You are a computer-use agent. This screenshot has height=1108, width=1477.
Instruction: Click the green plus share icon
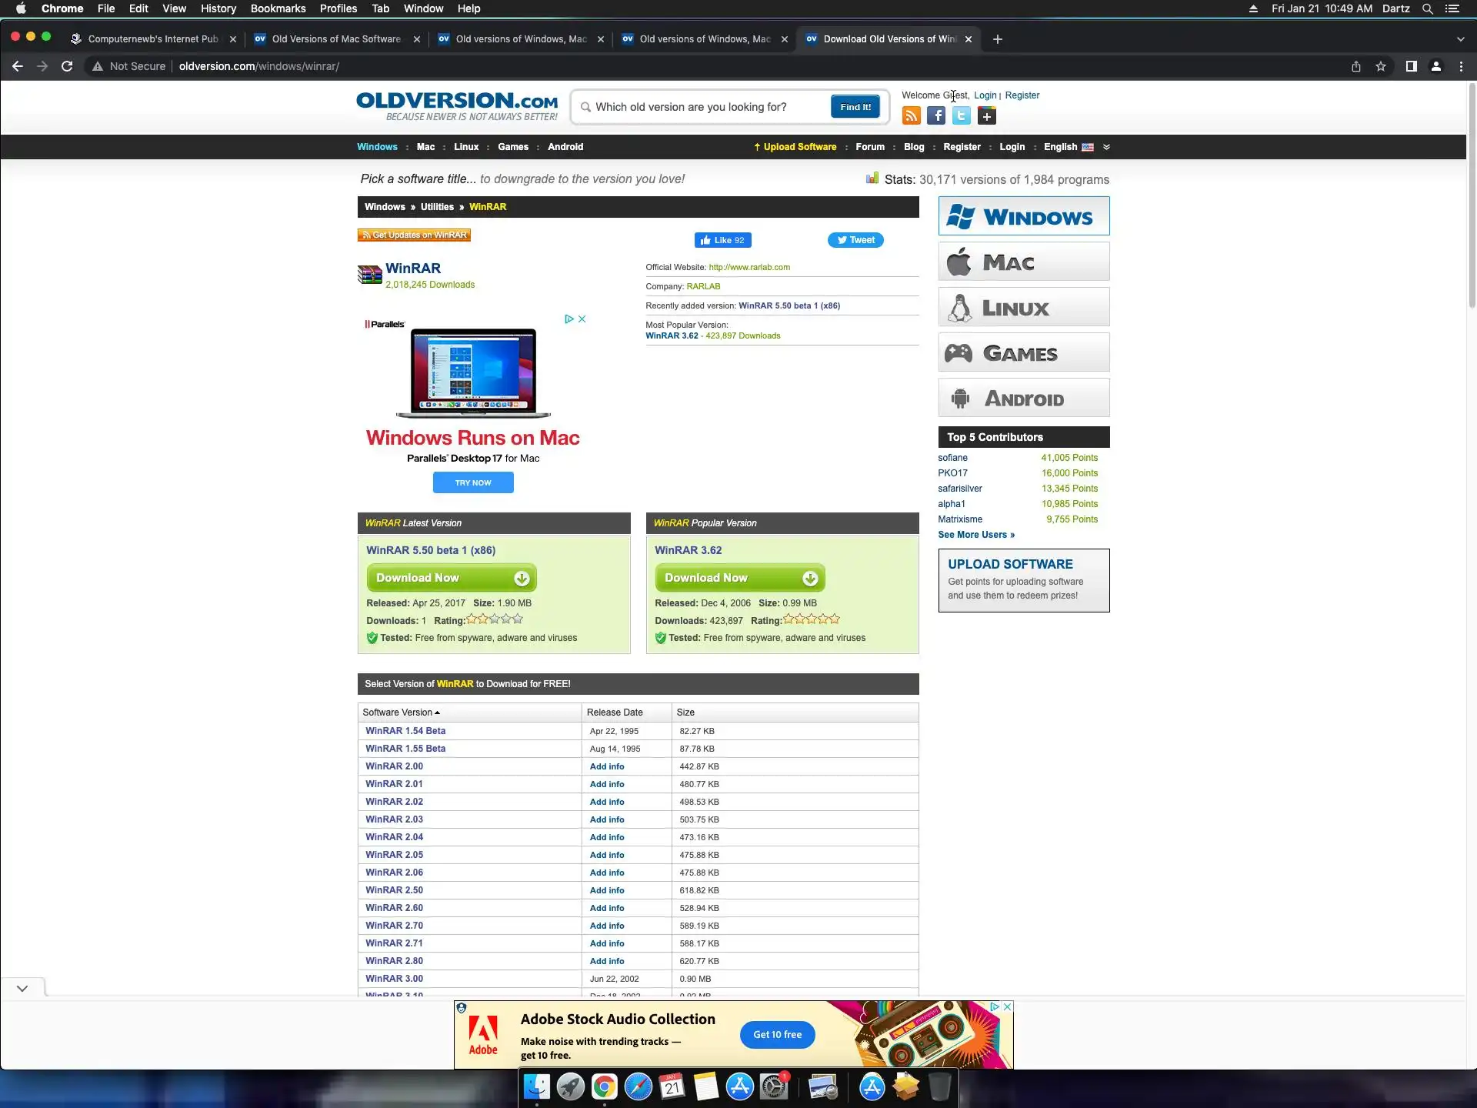pyautogui.click(x=987, y=116)
